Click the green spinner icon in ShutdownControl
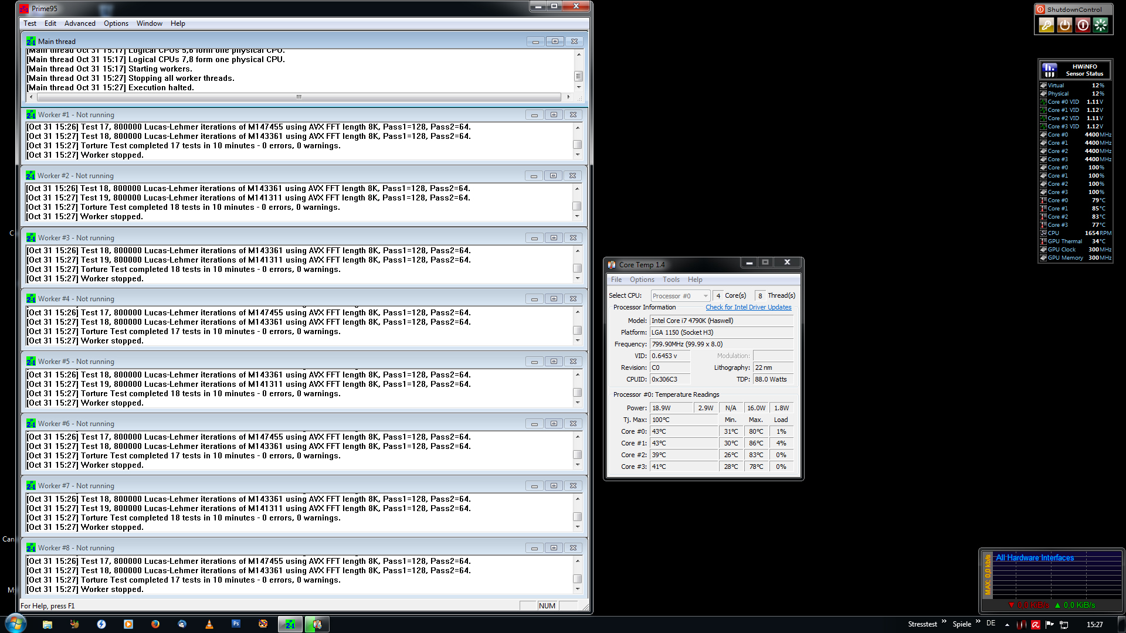Viewport: 1126px width, 633px height. [1101, 25]
